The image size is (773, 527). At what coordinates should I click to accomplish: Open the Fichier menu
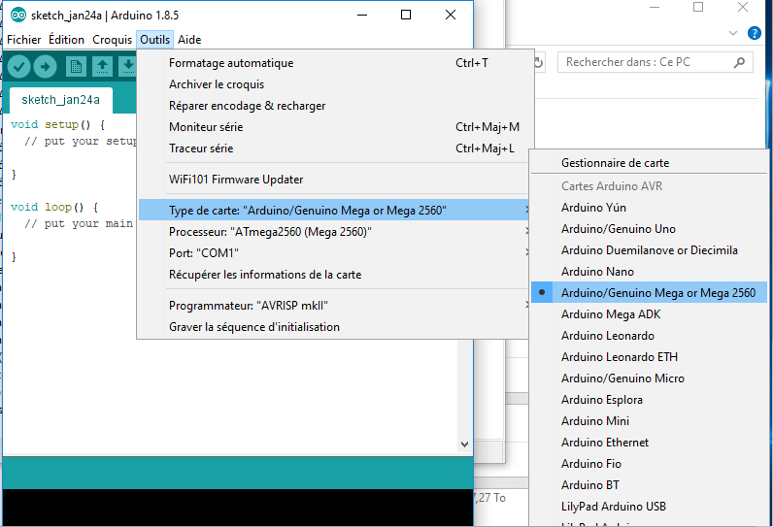click(x=23, y=40)
